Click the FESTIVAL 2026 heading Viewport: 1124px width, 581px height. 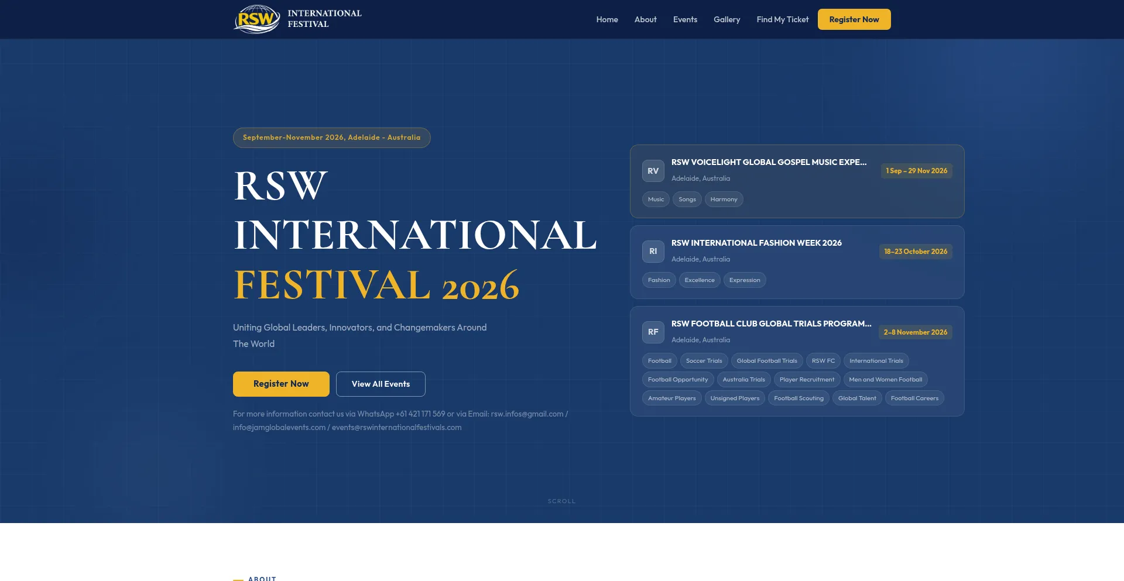click(376, 285)
